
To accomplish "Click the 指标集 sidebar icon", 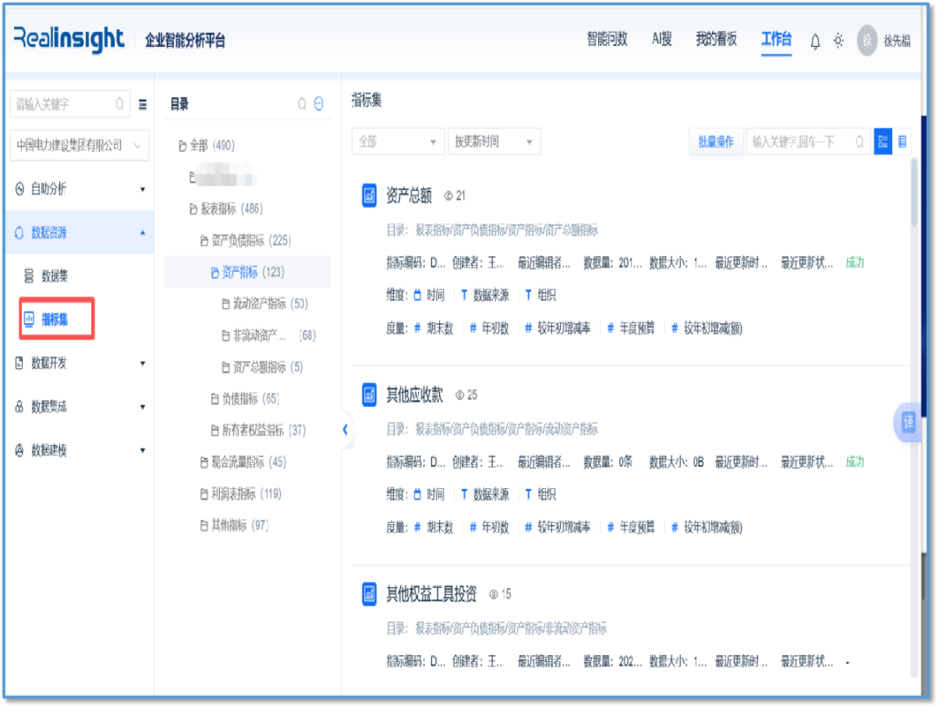I will [x=29, y=319].
